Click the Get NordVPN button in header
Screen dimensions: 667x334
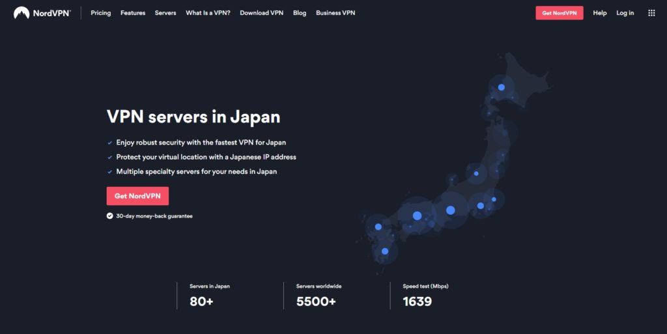click(560, 13)
